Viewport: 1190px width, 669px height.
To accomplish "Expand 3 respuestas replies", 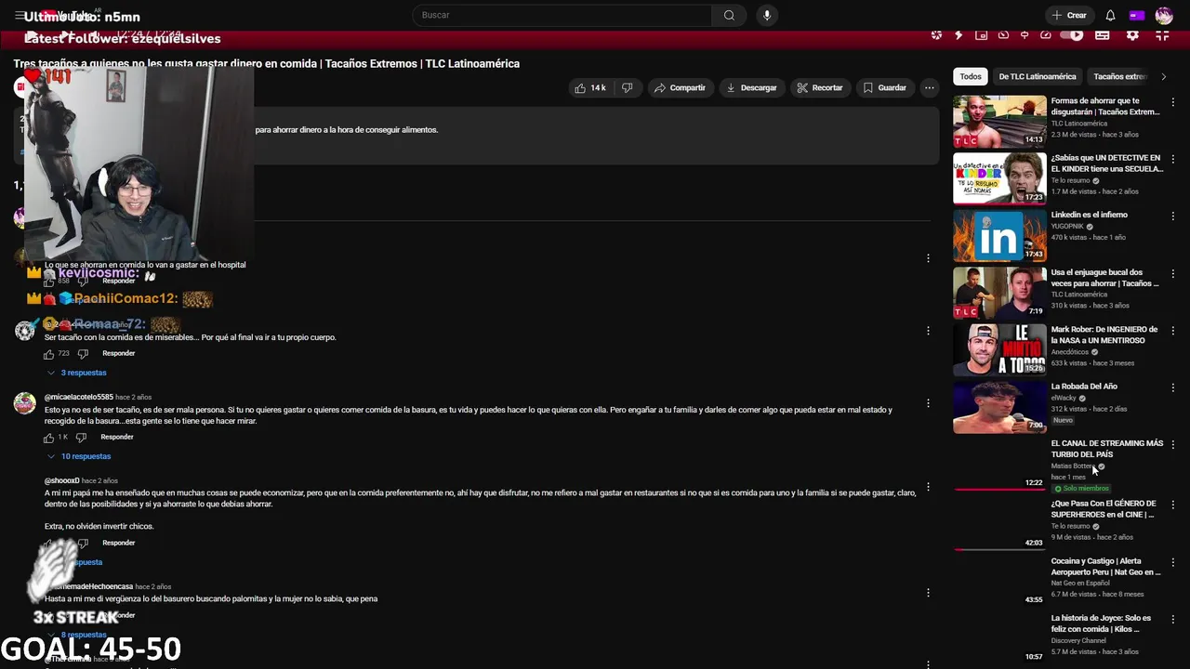I will (77, 373).
